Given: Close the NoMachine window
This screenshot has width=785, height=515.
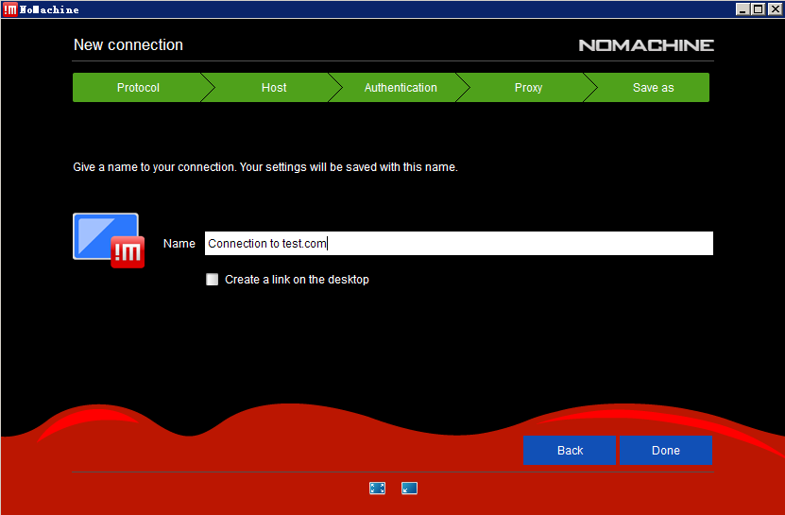Looking at the screenshot, I should point(775,9).
